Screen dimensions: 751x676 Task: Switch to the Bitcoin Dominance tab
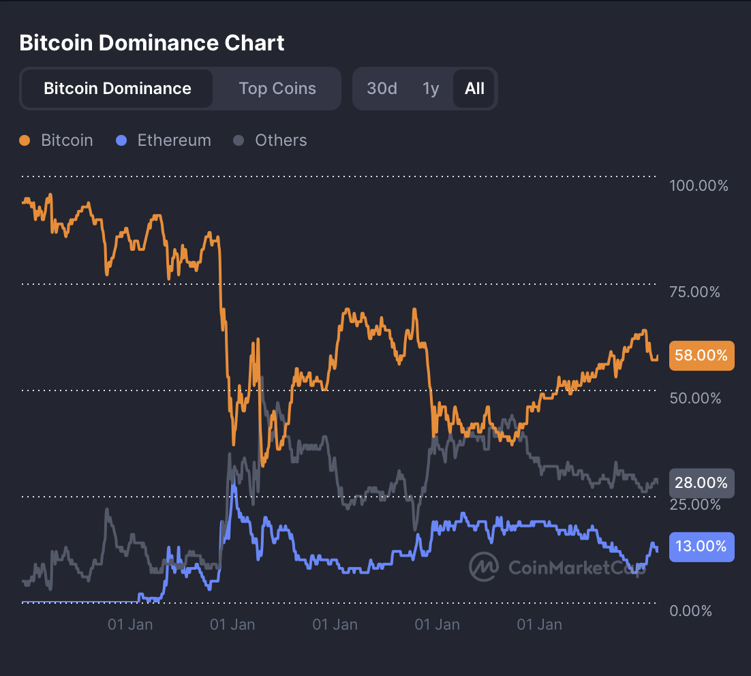click(x=117, y=89)
